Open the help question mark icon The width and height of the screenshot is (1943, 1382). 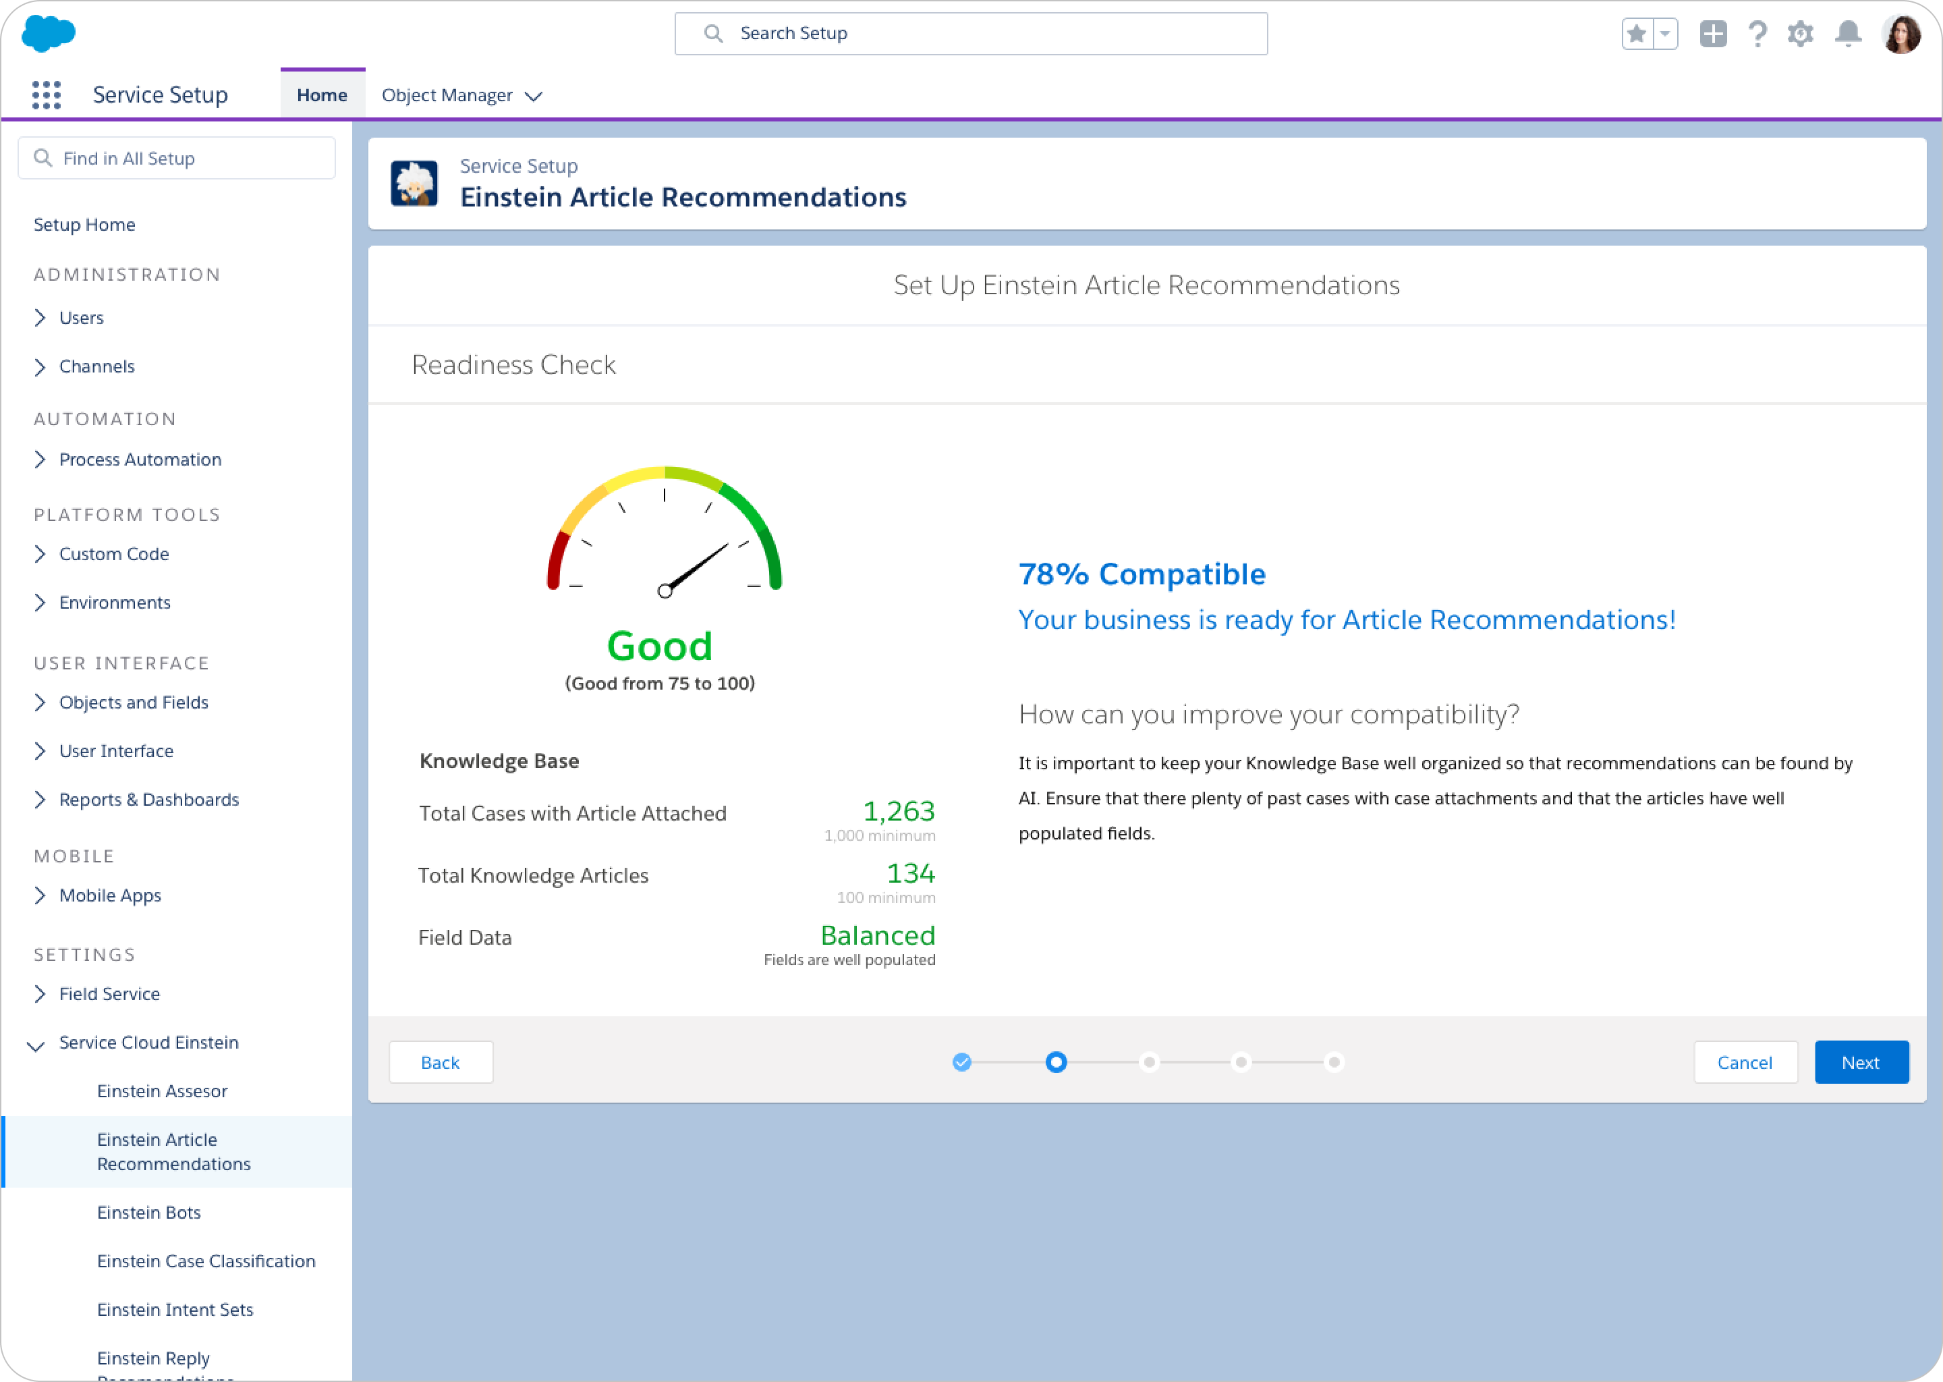pos(1757,34)
